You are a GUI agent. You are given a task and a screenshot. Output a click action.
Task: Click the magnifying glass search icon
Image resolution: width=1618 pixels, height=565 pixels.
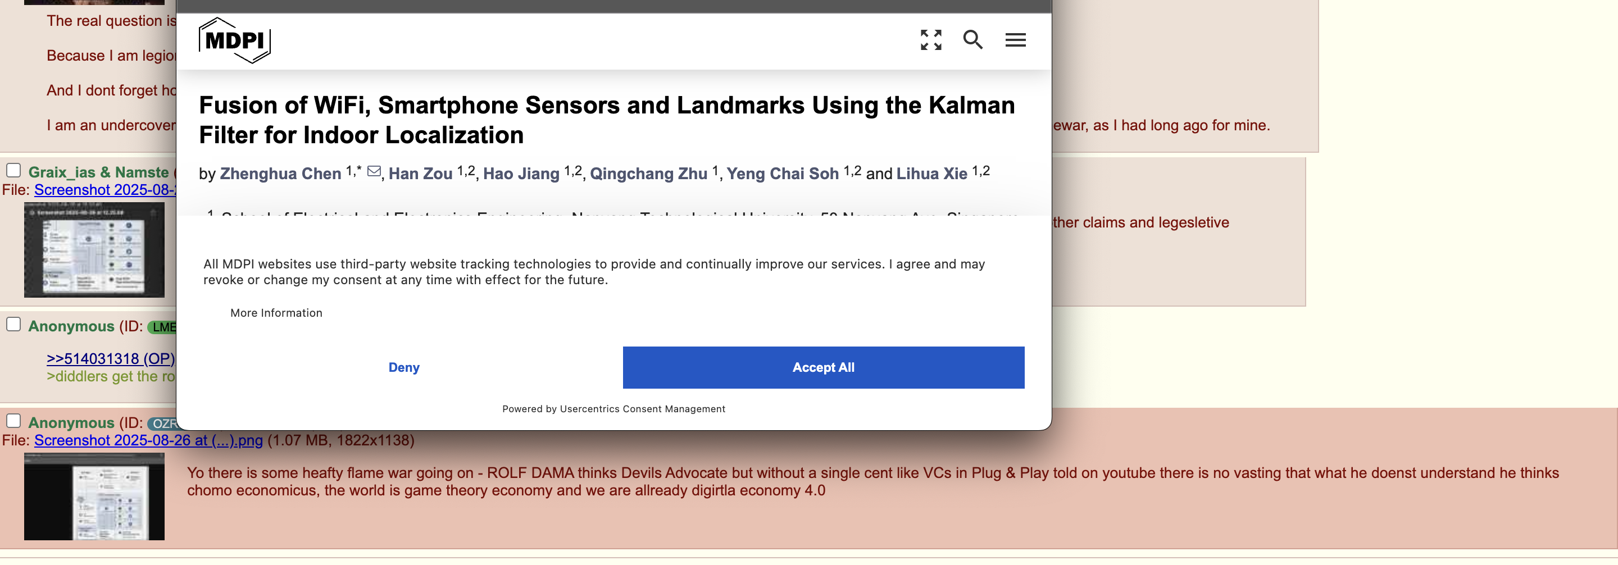click(x=972, y=40)
